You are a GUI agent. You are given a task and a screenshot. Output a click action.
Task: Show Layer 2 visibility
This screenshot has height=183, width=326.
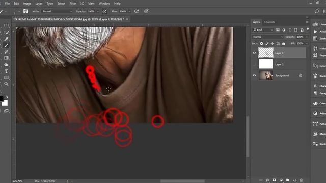tap(254, 64)
